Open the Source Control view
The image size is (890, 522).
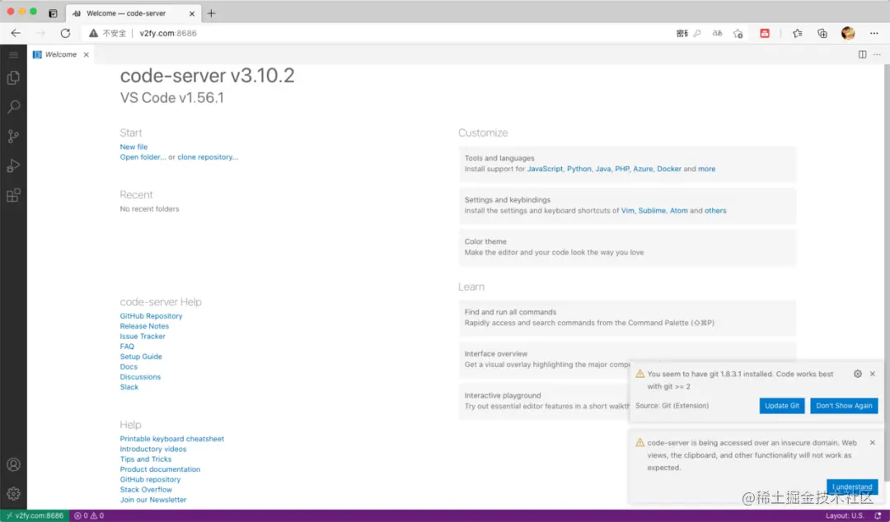point(14,136)
